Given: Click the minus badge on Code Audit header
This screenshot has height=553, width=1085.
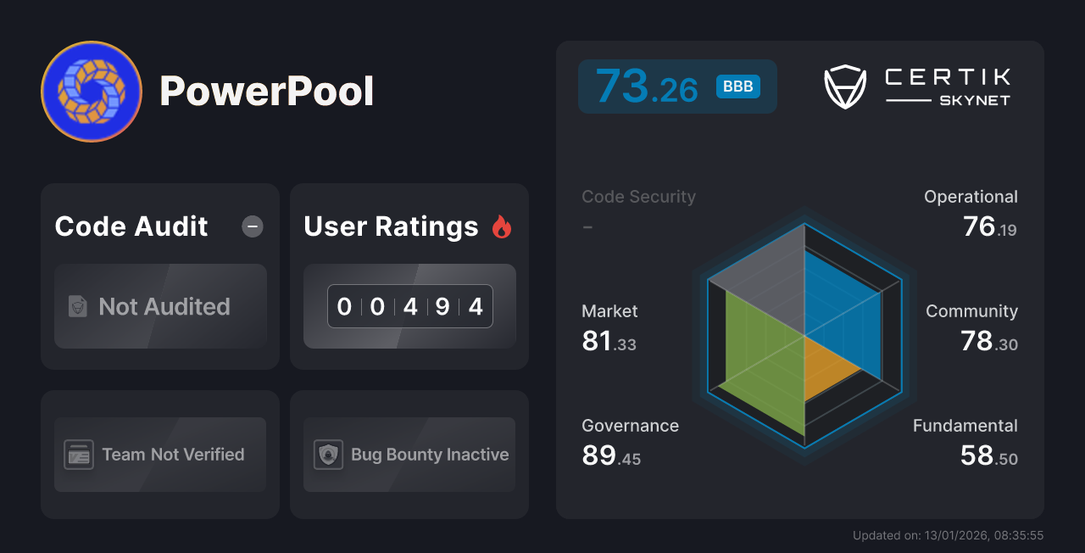Looking at the screenshot, I should coord(252,226).
